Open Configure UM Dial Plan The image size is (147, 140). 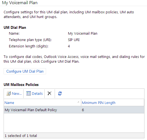[x=25, y=71]
